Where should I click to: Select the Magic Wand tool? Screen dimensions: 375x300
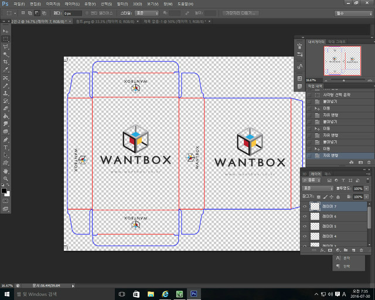coord(5,54)
